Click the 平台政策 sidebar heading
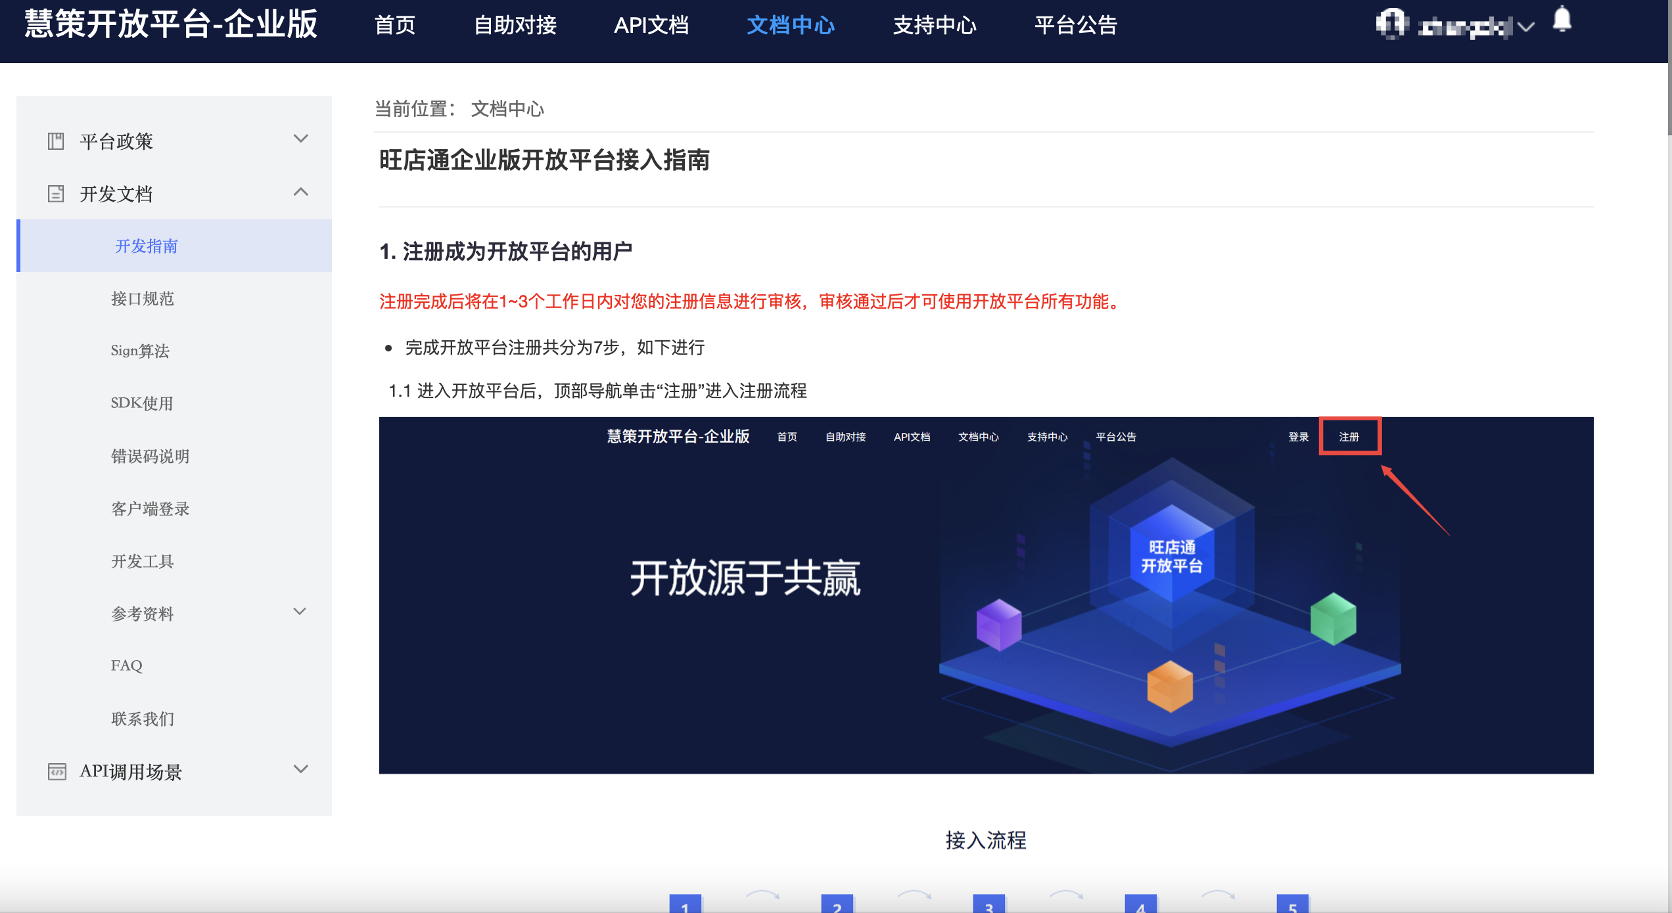Screen dimensions: 1672x913 click(116, 141)
